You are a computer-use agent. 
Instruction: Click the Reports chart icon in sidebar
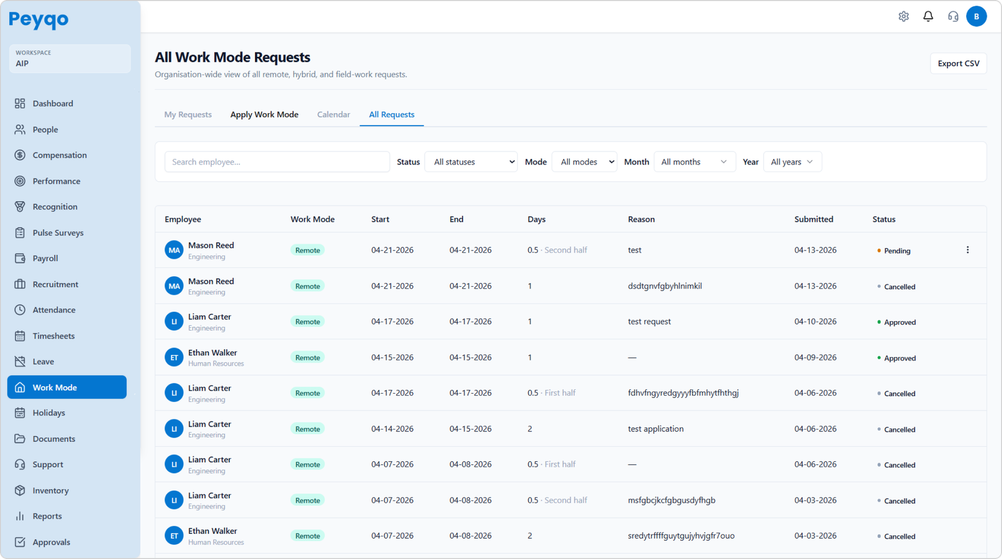tap(20, 516)
